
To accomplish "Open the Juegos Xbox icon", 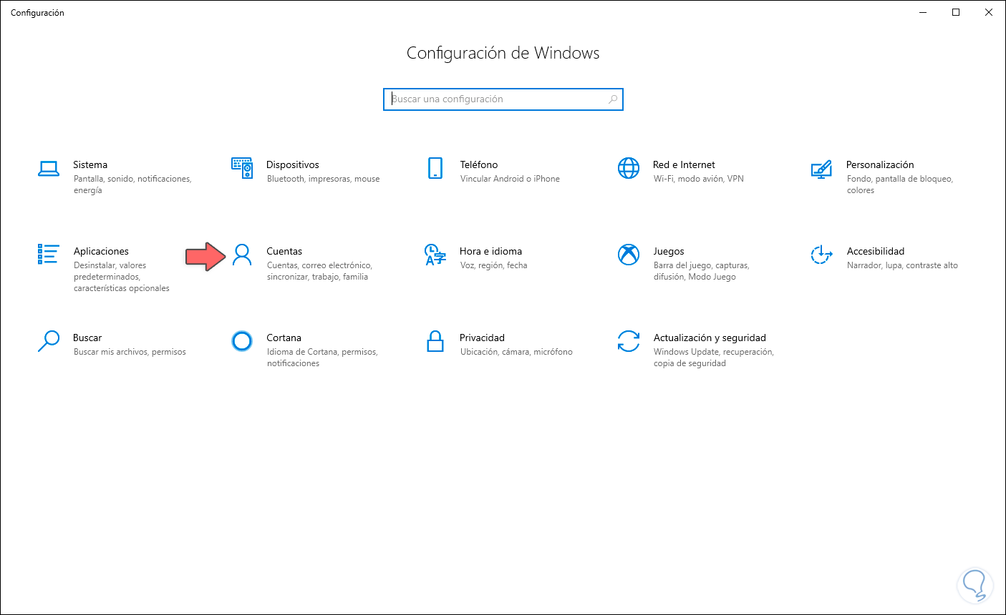I will [x=629, y=255].
